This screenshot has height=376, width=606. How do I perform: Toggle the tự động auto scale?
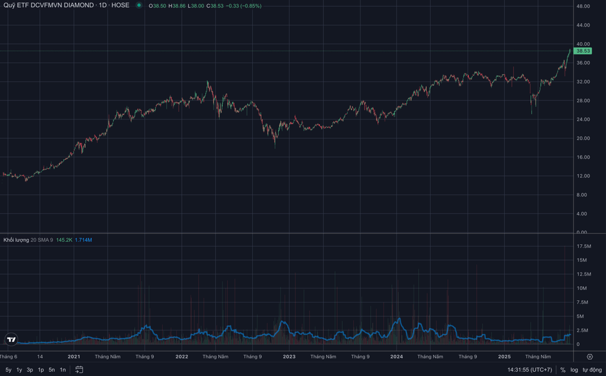tap(592, 370)
